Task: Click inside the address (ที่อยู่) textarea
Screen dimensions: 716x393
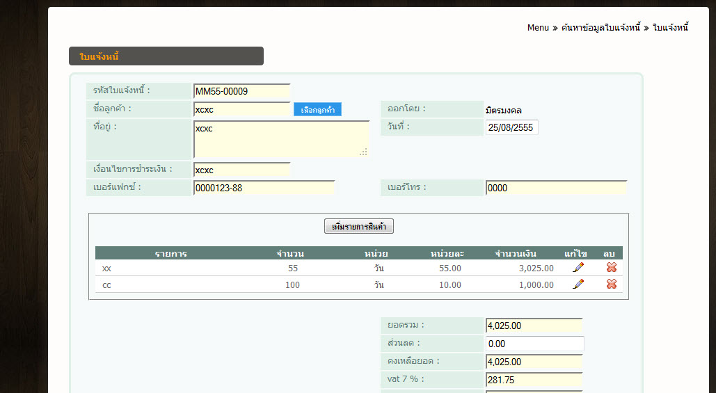Action: [x=281, y=139]
